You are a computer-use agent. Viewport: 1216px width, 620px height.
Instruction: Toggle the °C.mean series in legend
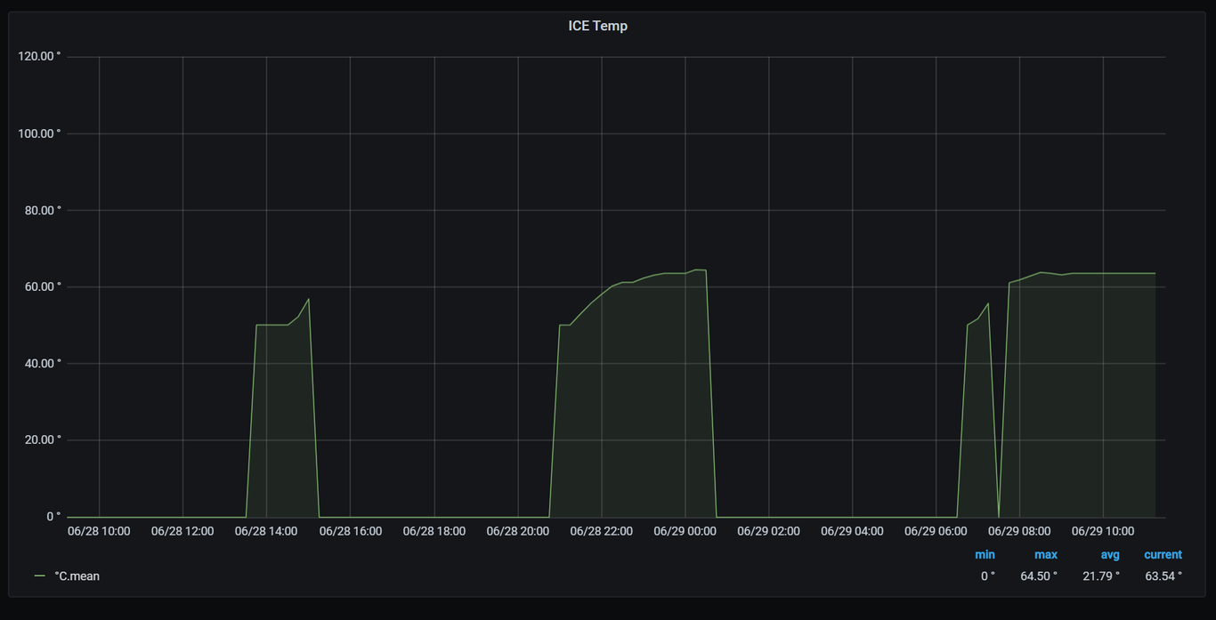[77, 576]
